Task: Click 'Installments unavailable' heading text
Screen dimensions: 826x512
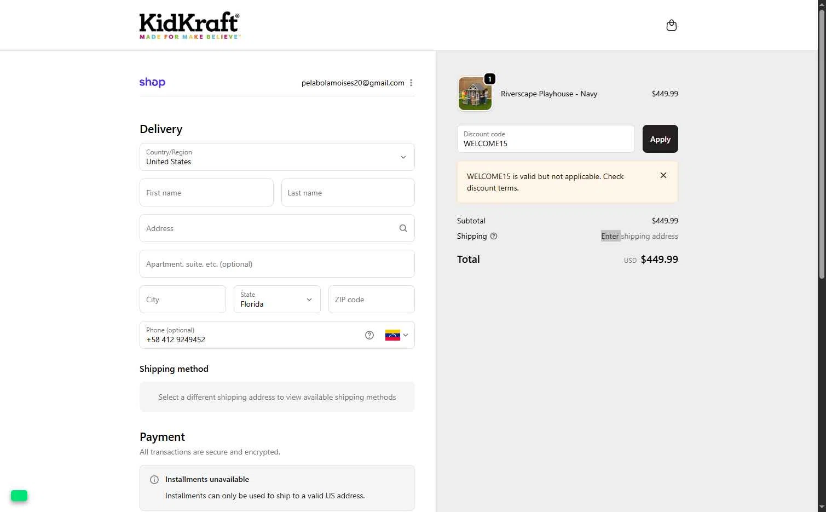Action: pyautogui.click(x=207, y=479)
